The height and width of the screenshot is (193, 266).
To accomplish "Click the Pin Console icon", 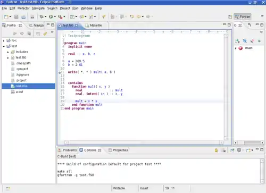I will pyautogui.click(x=232, y=150).
